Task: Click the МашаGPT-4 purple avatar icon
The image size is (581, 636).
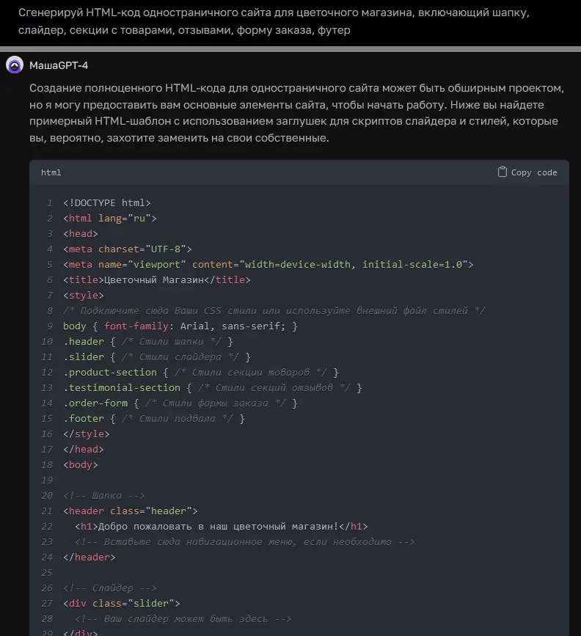Action: 15,65
